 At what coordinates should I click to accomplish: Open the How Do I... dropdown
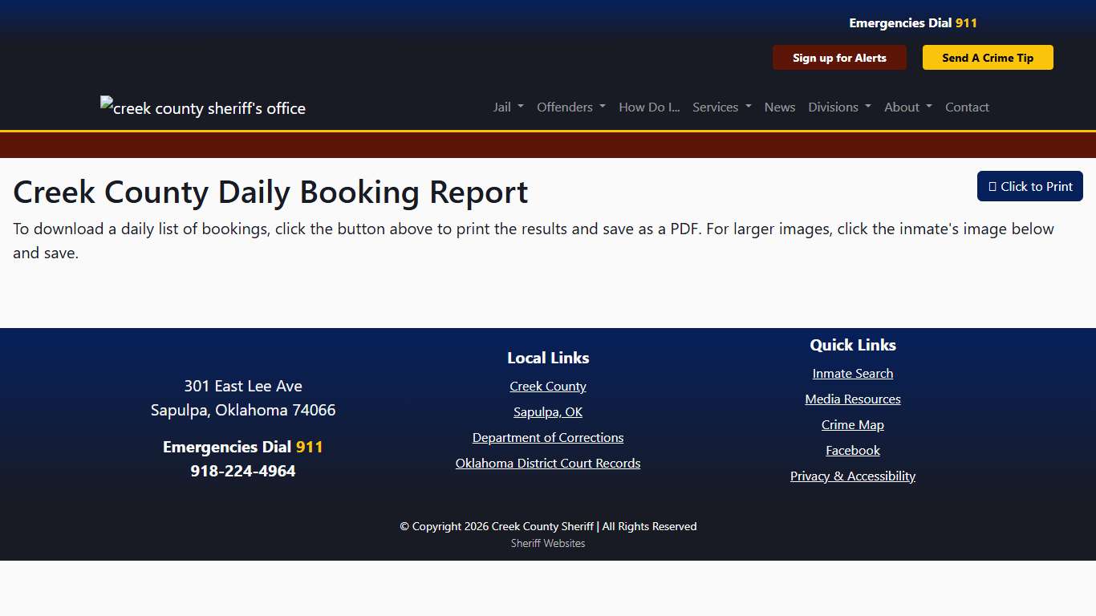[x=648, y=107]
